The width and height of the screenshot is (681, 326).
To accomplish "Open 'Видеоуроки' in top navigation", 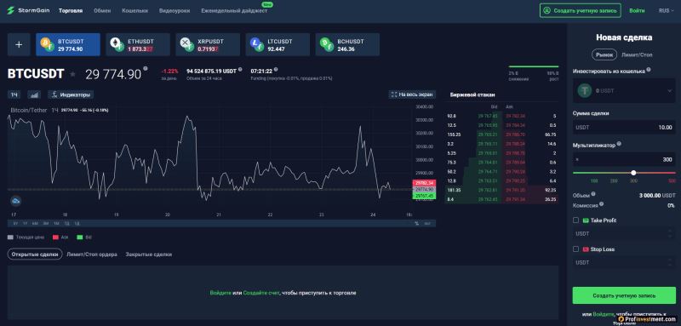I will coord(175,10).
